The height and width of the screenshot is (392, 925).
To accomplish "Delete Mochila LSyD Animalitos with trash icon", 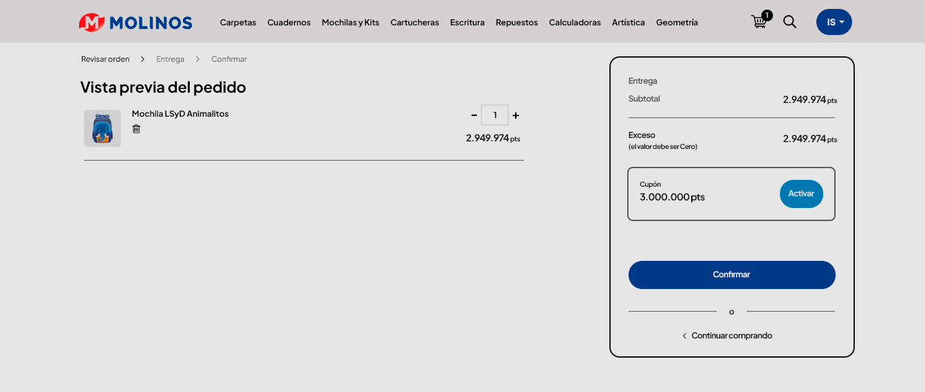I will tap(136, 129).
